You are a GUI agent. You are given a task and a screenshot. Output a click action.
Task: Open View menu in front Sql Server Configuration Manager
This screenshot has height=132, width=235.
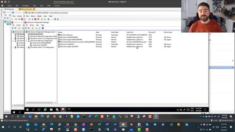tap(37, 25)
